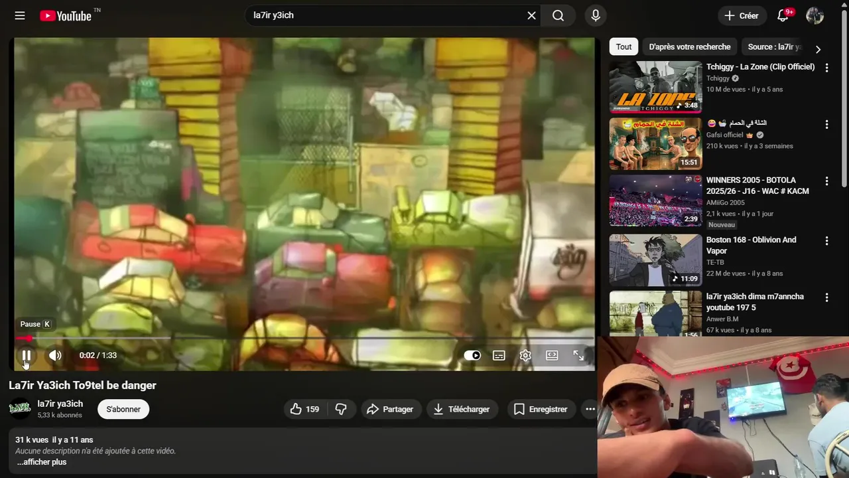Click channel name Tchiggy under La Zone
This screenshot has width=849, height=478.
click(x=718, y=78)
